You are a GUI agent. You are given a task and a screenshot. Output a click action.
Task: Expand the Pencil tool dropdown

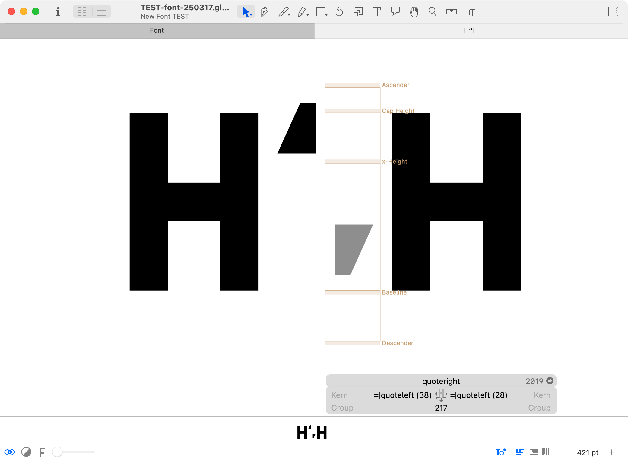coord(308,15)
